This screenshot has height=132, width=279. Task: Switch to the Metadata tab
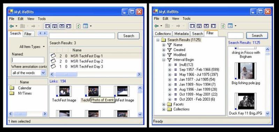coord(181,33)
